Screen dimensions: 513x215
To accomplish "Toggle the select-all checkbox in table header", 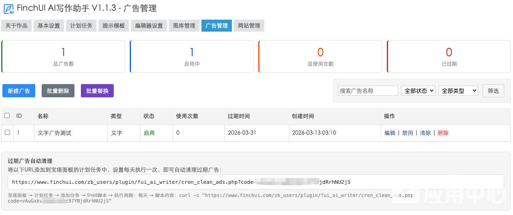I will 7,116.
